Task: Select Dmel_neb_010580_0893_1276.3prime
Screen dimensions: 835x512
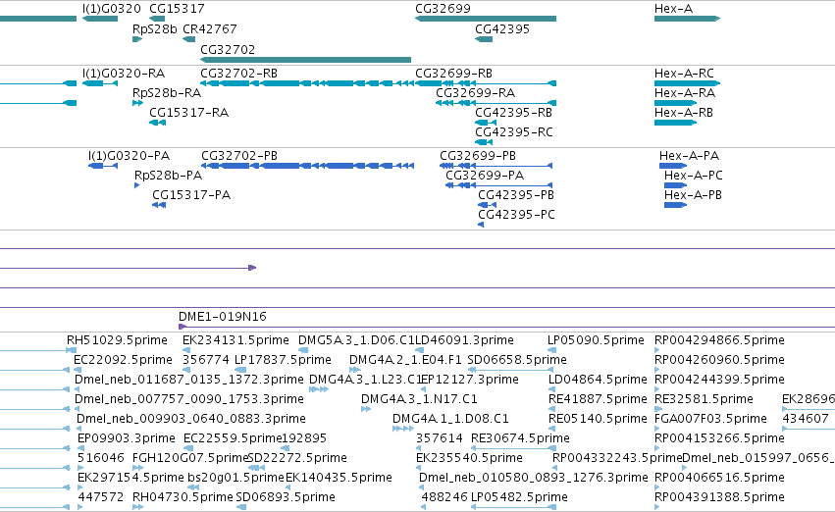Action: coord(533,478)
